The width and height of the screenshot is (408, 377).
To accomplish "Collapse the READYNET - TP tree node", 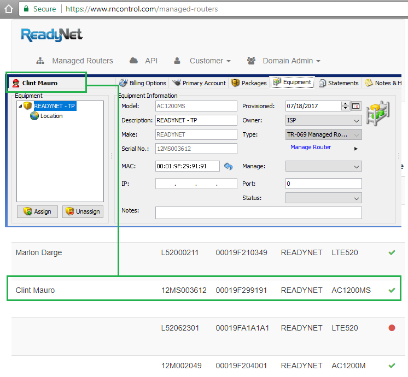I will point(20,106).
